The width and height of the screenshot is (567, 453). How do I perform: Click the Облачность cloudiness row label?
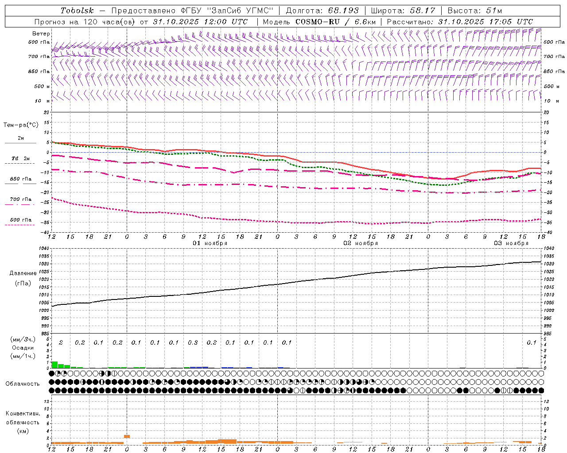click(x=23, y=384)
